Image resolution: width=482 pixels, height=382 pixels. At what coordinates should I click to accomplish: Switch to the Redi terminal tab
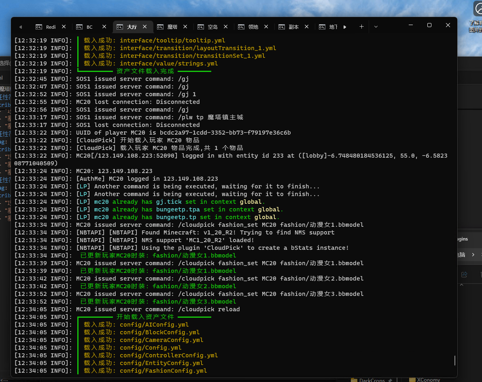pos(50,27)
